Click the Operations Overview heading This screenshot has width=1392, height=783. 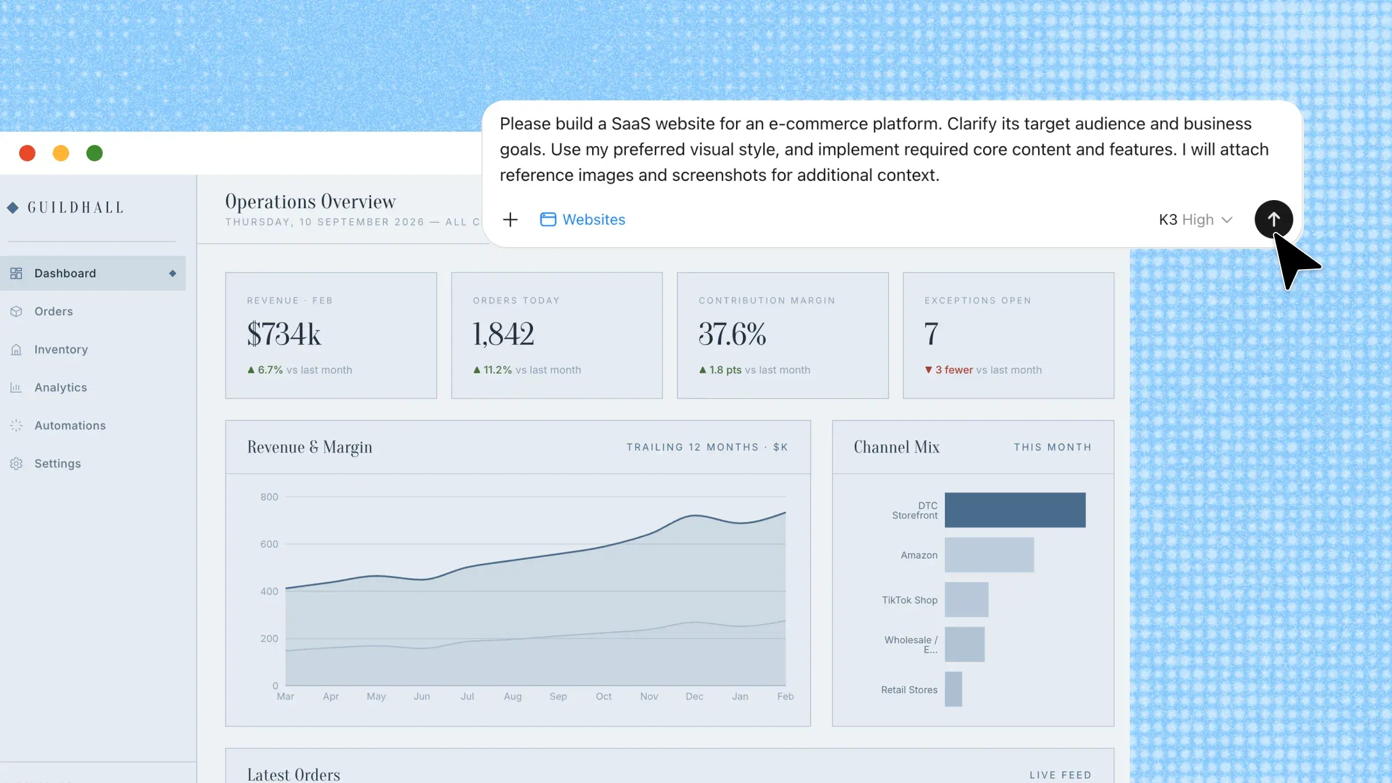point(310,201)
